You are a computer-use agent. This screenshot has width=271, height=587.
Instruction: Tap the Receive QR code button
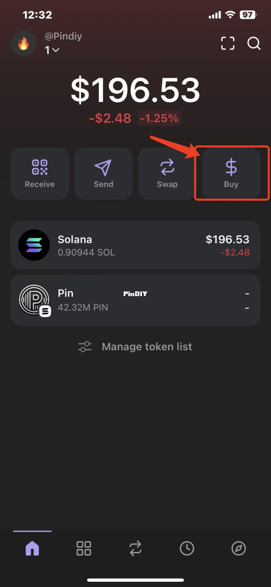[x=40, y=173]
